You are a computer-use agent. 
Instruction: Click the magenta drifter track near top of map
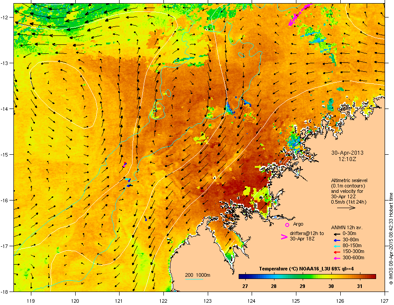coord(300,14)
